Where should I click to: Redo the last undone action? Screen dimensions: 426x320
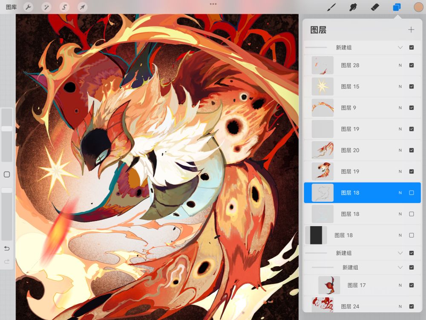tap(7, 262)
